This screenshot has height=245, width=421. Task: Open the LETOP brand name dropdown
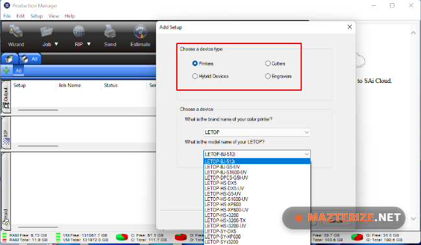pyautogui.click(x=257, y=132)
